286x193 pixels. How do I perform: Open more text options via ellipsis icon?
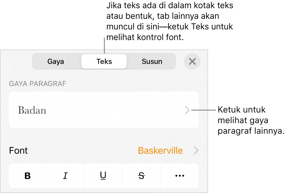tap(179, 176)
